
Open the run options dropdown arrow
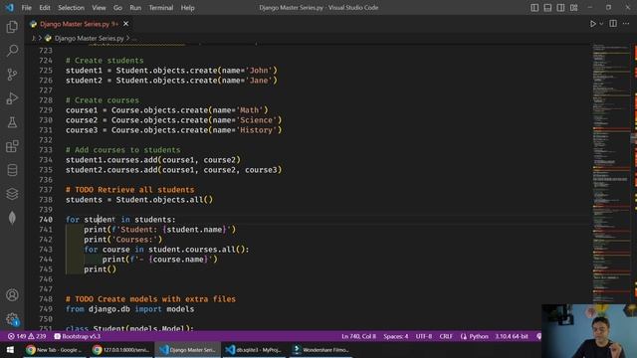[x=601, y=24]
